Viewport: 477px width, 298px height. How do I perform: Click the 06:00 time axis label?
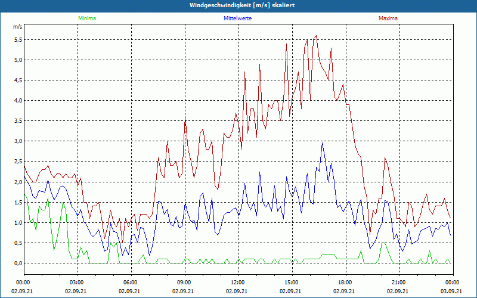pyautogui.click(x=131, y=283)
